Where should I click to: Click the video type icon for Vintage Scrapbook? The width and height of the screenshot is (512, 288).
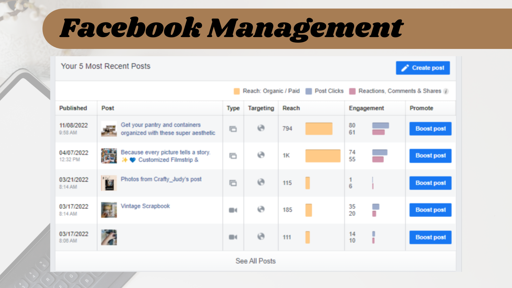[x=233, y=210]
